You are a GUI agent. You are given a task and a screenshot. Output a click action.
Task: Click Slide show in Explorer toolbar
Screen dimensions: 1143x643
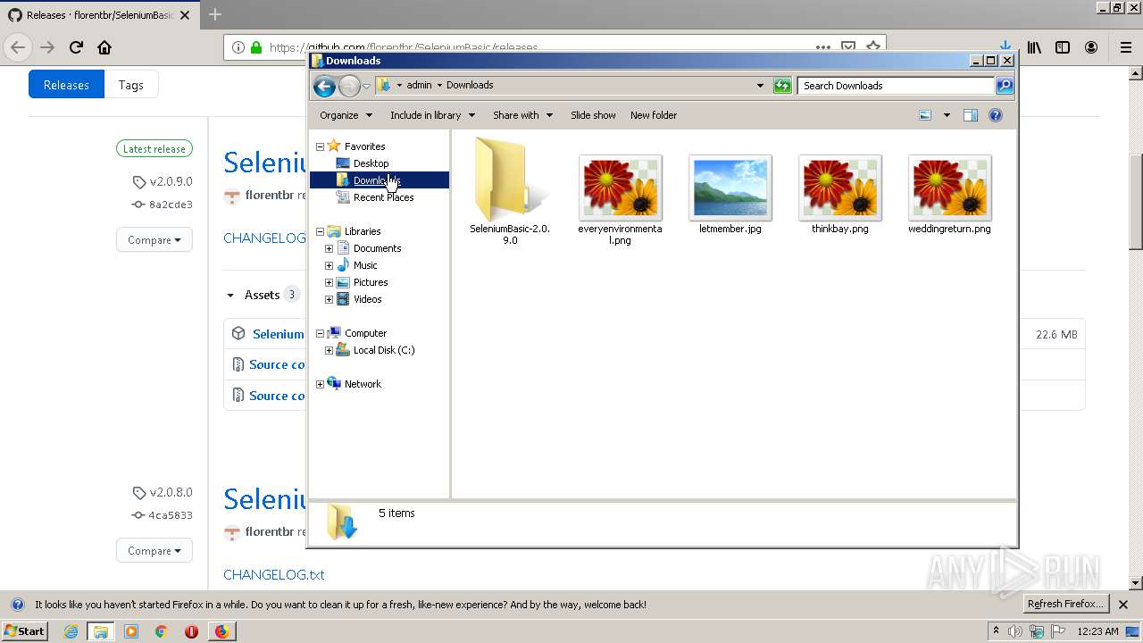click(x=593, y=115)
